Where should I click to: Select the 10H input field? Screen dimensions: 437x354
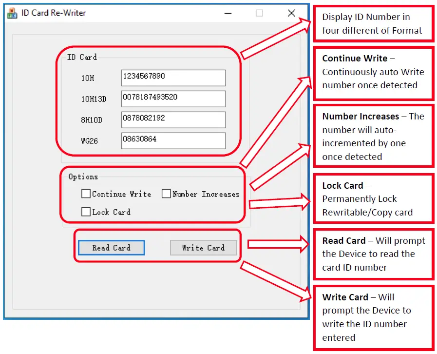[x=173, y=78]
